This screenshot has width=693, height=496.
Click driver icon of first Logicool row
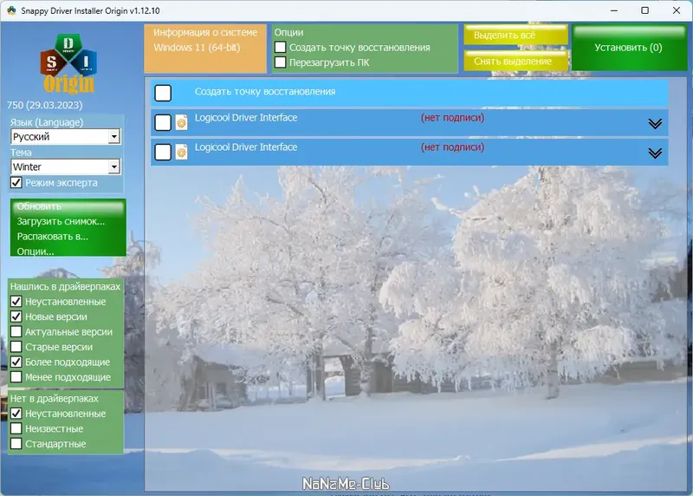(x=182, y=122)
